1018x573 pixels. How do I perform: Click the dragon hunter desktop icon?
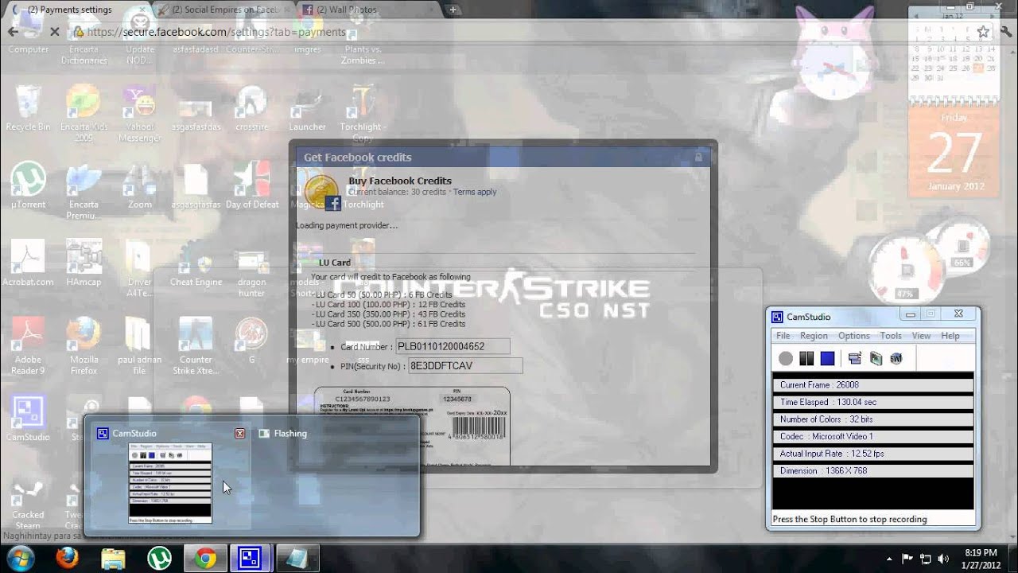tap(251, 269)
